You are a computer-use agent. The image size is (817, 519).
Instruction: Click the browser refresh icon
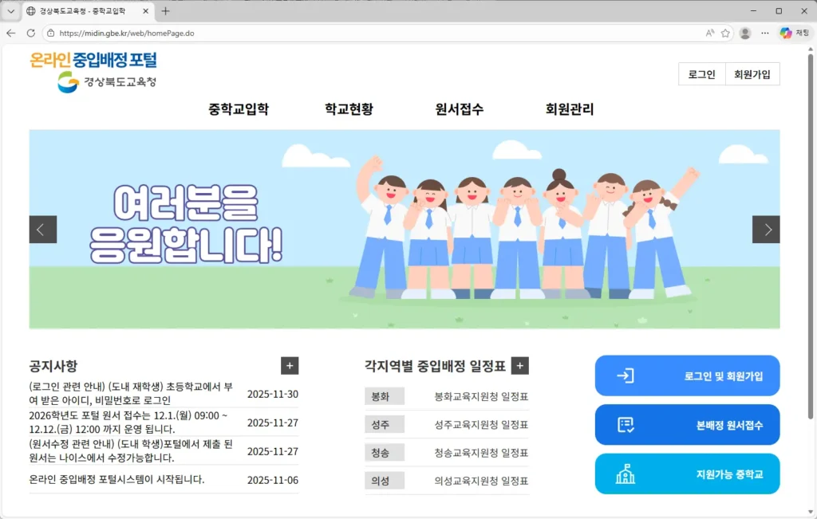coord(31,33)
